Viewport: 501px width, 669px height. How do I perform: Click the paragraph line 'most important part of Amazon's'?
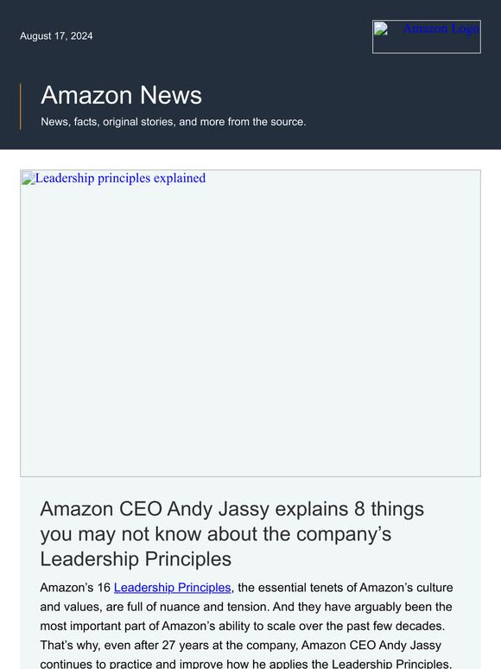[243, 626]
